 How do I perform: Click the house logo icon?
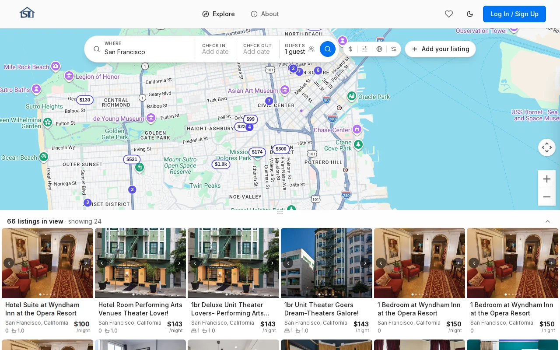[x=27, y=13]
